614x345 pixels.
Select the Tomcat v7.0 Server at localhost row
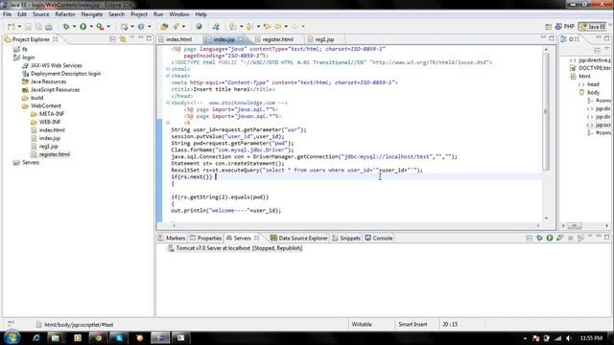[x=239, y=248]
